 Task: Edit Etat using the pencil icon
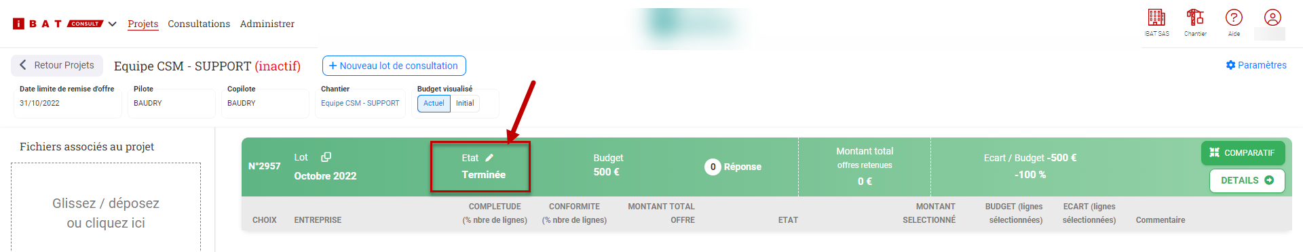(489, 158)
